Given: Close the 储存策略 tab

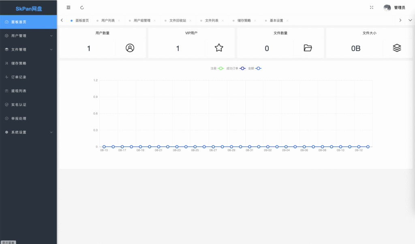Looking at the screenshot, I should 255,21.
